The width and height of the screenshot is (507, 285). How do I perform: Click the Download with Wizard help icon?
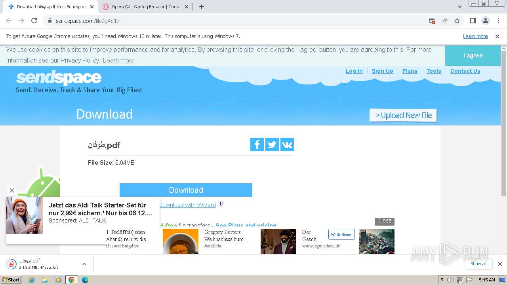tap(221, 204)
